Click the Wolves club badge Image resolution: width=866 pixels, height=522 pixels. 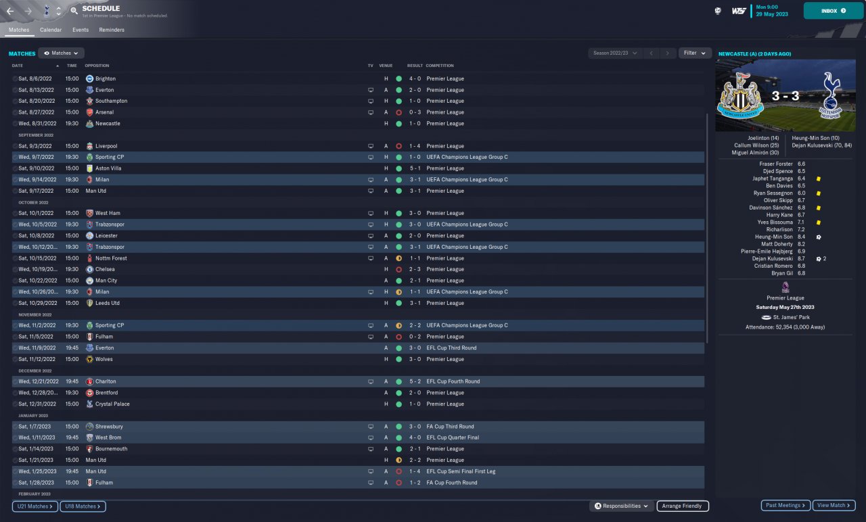point(89,359)
